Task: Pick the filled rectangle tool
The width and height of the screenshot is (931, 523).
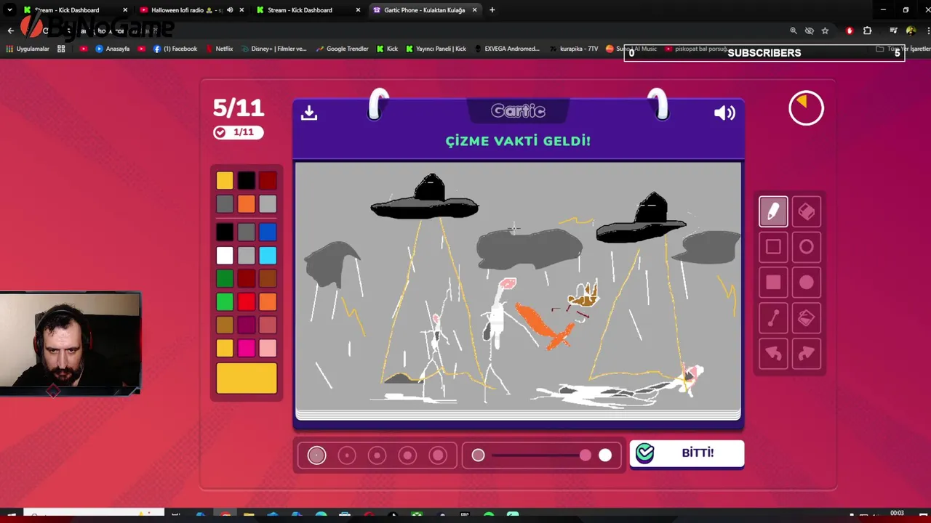Action: tap(773, 283)
